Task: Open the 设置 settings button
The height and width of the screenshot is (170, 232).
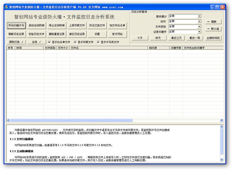Action: click(x=97, y=34)
